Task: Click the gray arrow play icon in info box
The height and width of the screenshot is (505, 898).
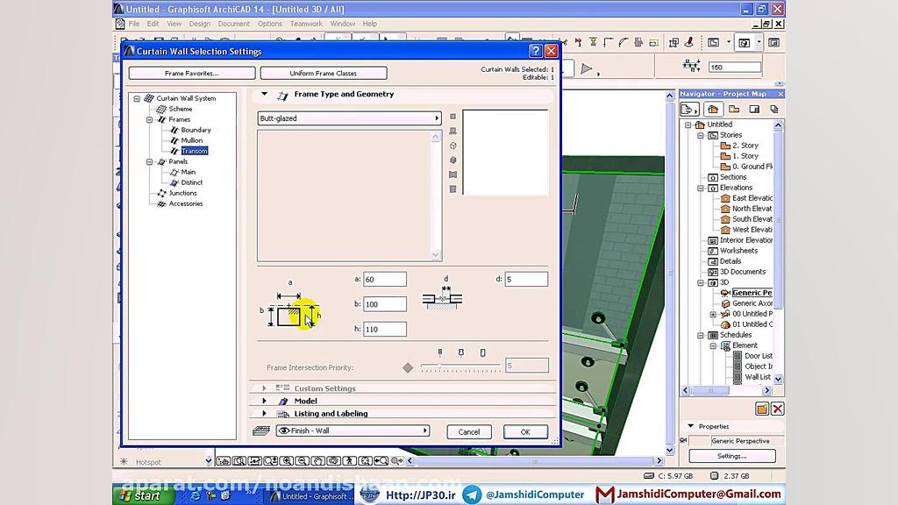Action: tap(586, 68)
